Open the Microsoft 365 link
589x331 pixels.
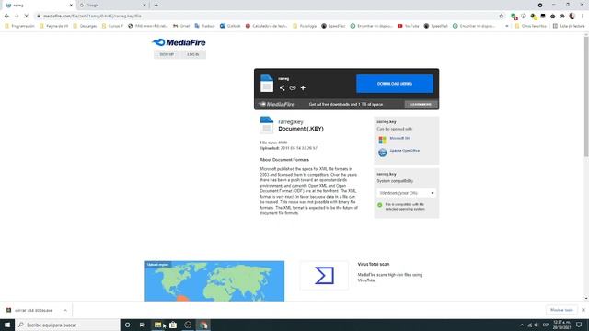pyautogui.click(x=399, y=138)
